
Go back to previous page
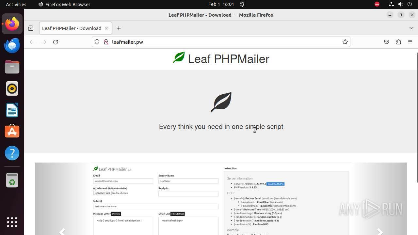pyautogui.click(x=32, y=42)
